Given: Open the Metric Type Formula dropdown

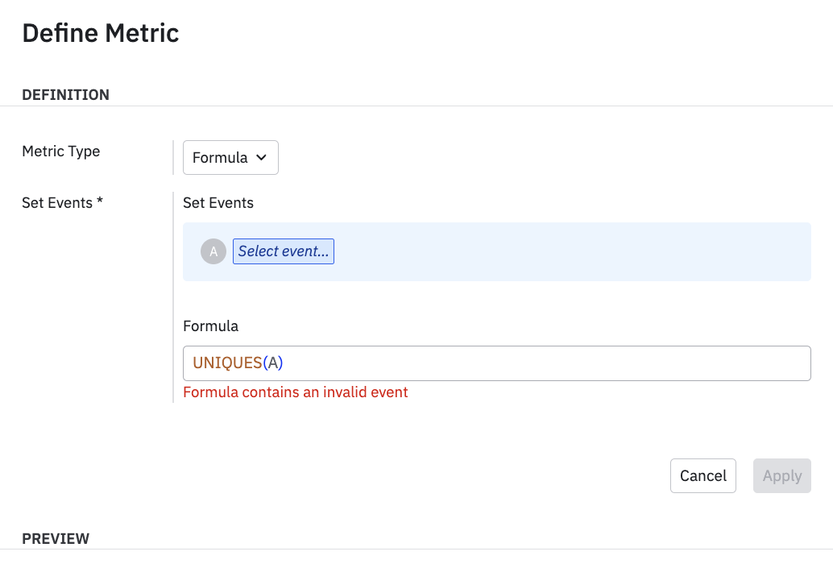Looking at the screenshot, I should coord(230,158).
